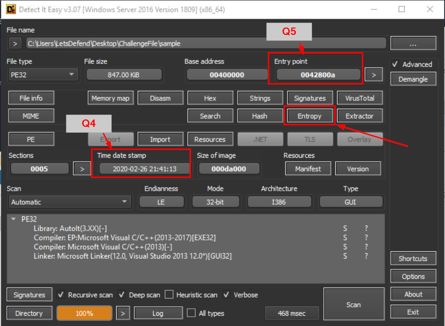Open the Hex viewer
445x326 pixels.
pyautogui.click(x=210, y=98)
